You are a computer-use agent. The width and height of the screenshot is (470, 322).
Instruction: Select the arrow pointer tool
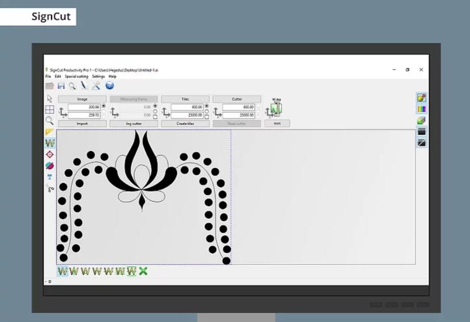[50, 98]
